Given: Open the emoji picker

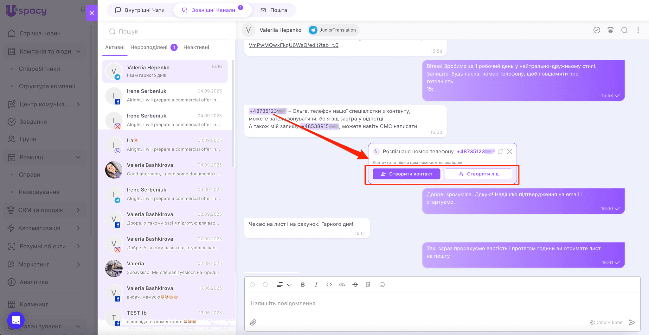Looking at the screenshot, I should click(382, 284).
